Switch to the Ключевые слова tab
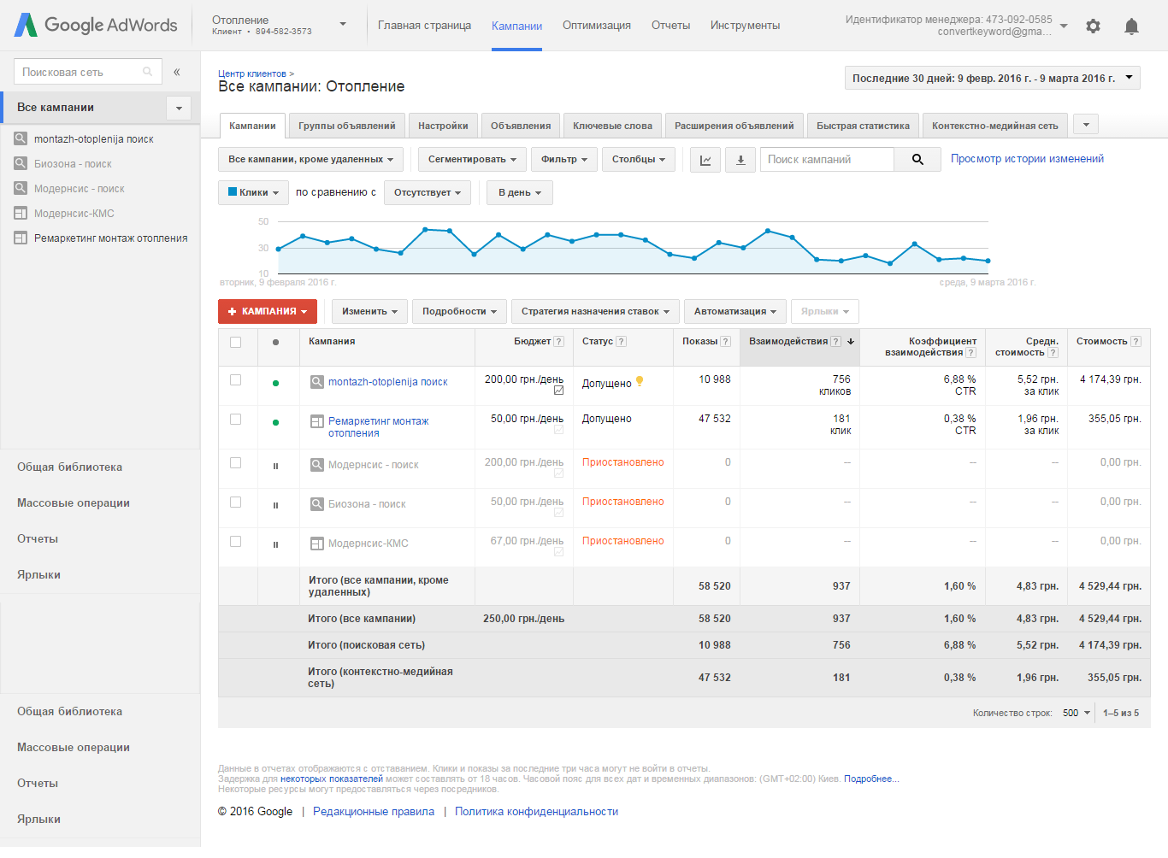This screenshot has height=858, width=1168. tap(612, 126)
